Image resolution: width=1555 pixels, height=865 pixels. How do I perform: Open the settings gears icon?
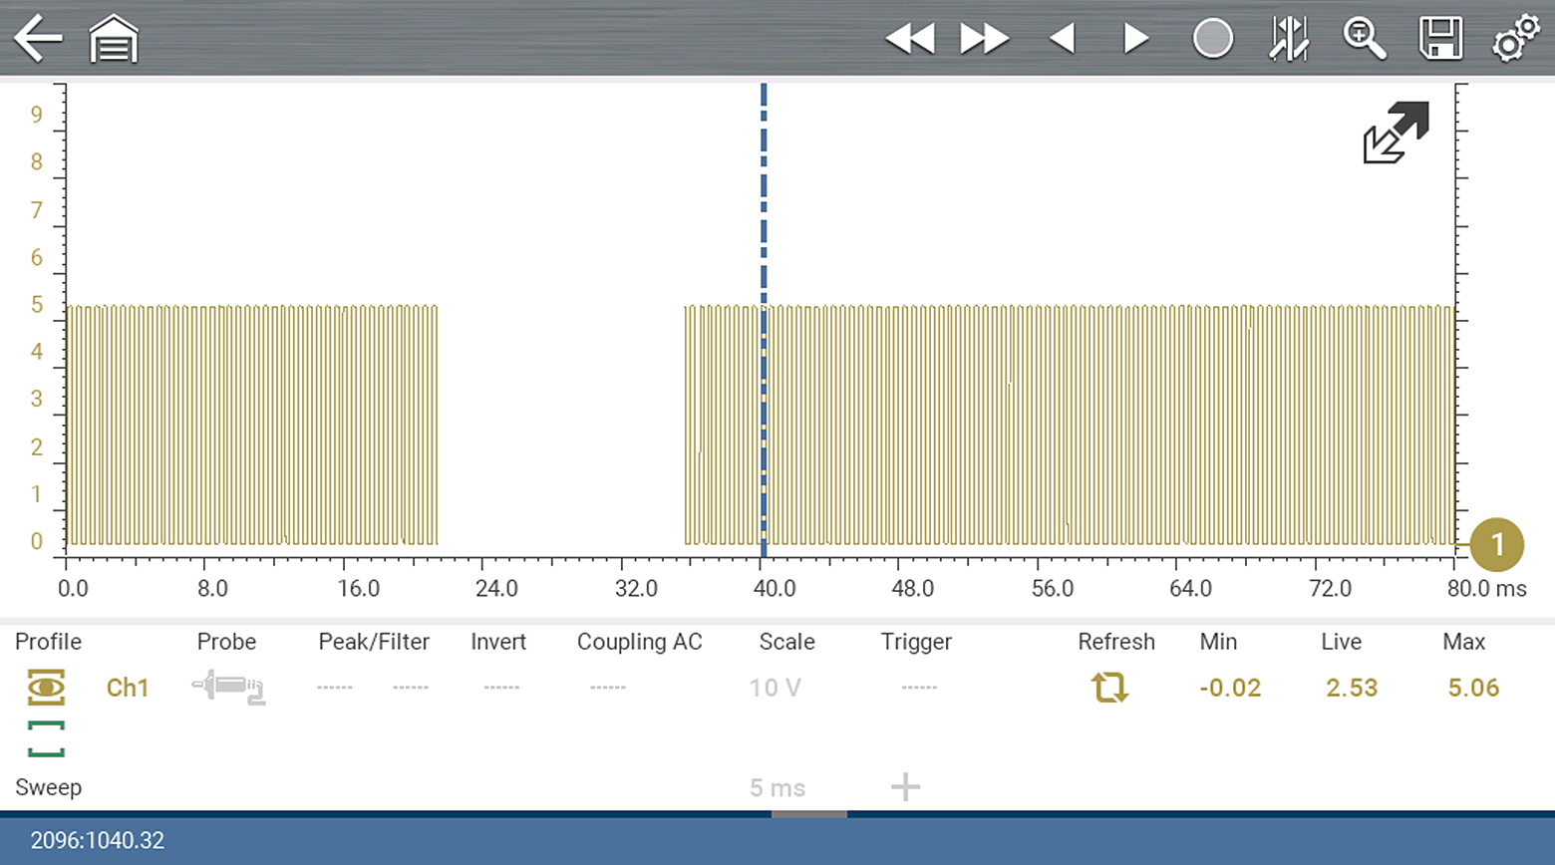1515,39
